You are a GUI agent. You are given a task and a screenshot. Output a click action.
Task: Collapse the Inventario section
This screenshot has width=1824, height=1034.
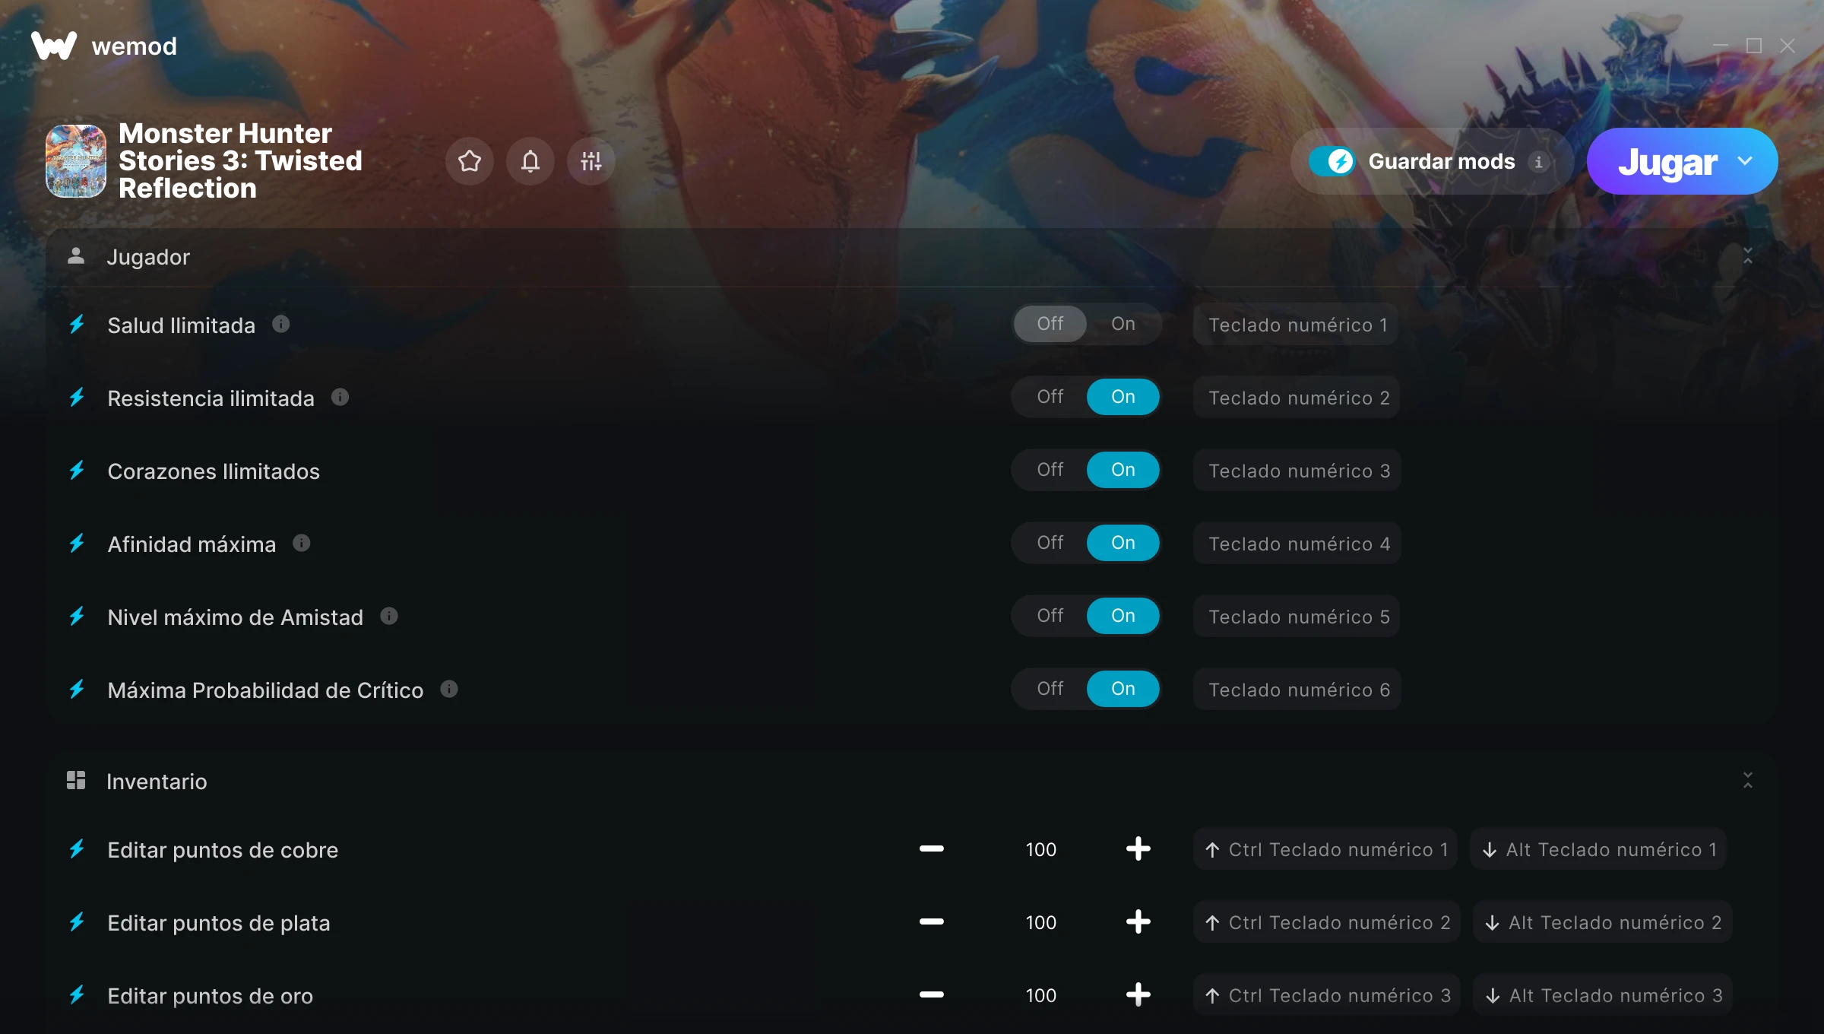[1747, 781]
